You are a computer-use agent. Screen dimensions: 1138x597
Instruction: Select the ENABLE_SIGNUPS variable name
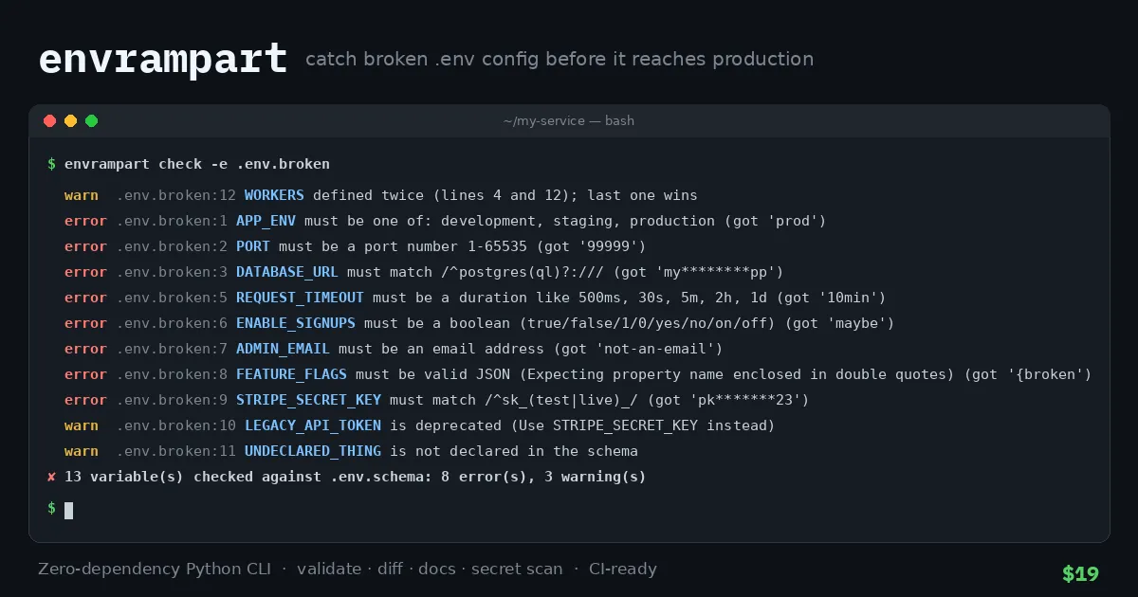(296, 323)
